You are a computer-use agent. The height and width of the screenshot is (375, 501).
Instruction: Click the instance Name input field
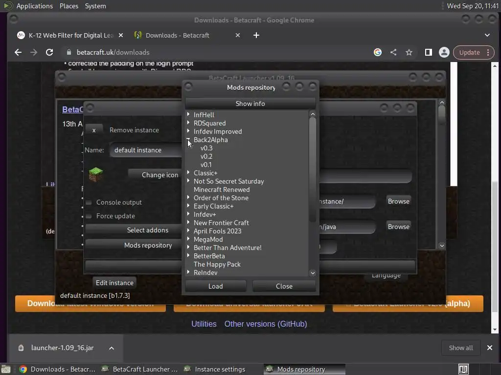pos(146,150)
